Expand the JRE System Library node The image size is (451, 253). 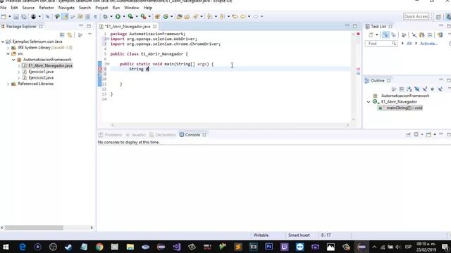click(x=8, y=48)
